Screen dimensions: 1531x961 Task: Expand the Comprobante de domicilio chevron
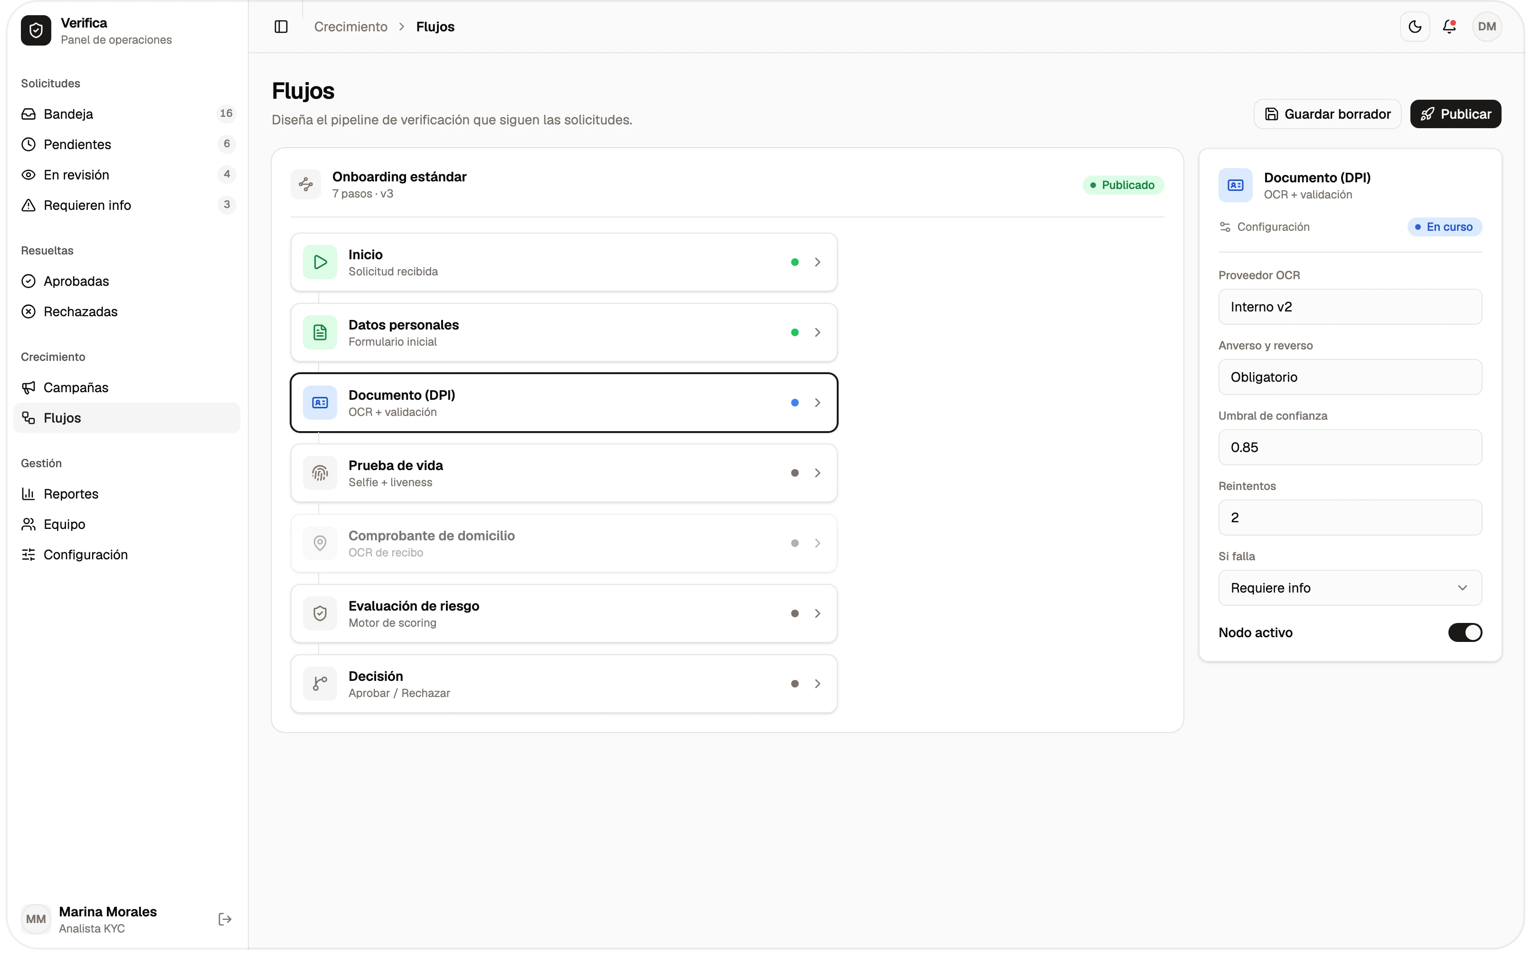pyautogui.click(x=817, y=544)
